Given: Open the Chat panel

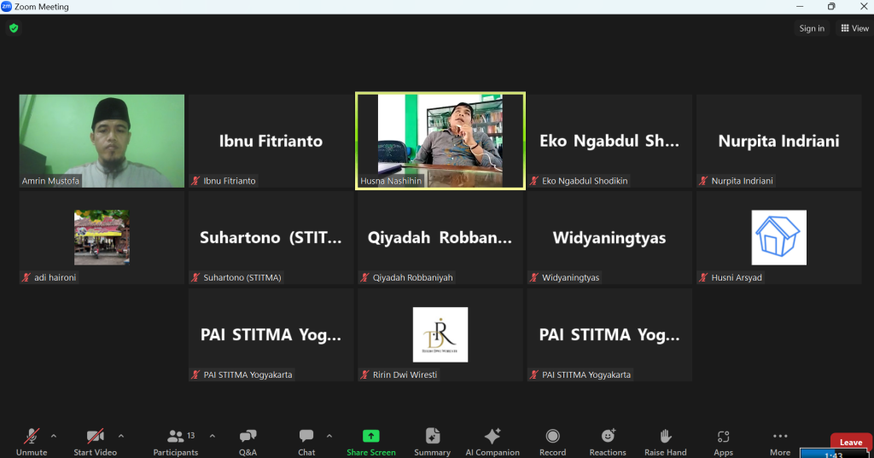Looking at the screenshot, I should pyautogui.click(x=306, y=441).
